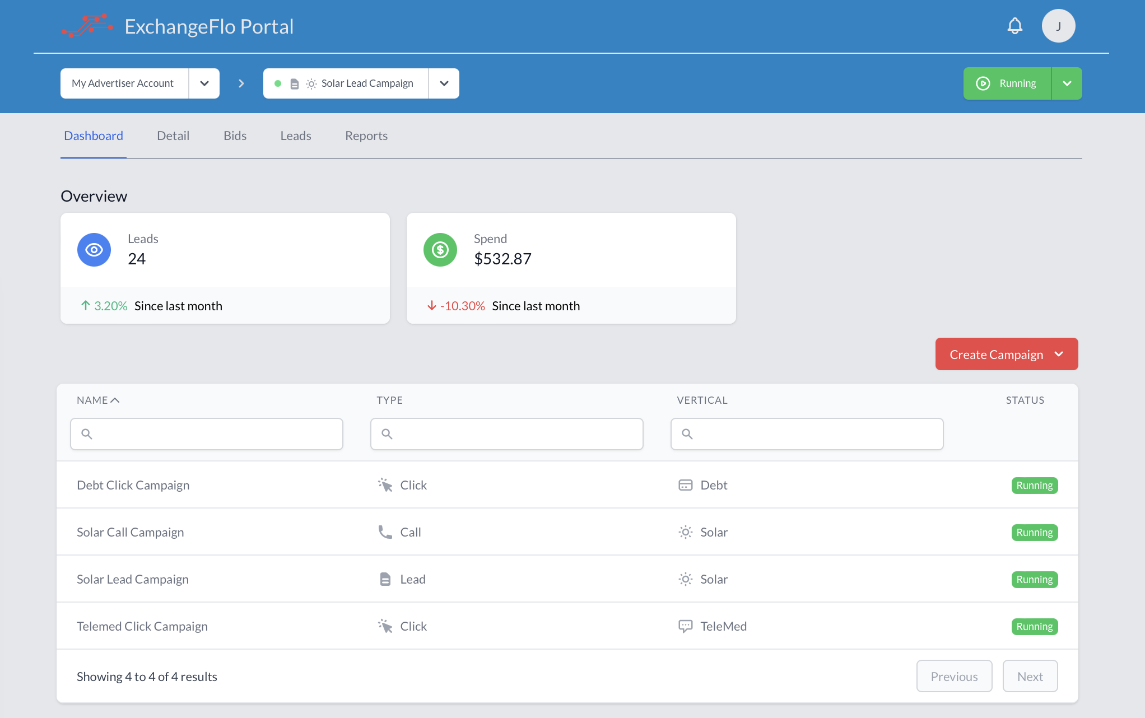Click Running badge in Telemed Click row

1034,626
